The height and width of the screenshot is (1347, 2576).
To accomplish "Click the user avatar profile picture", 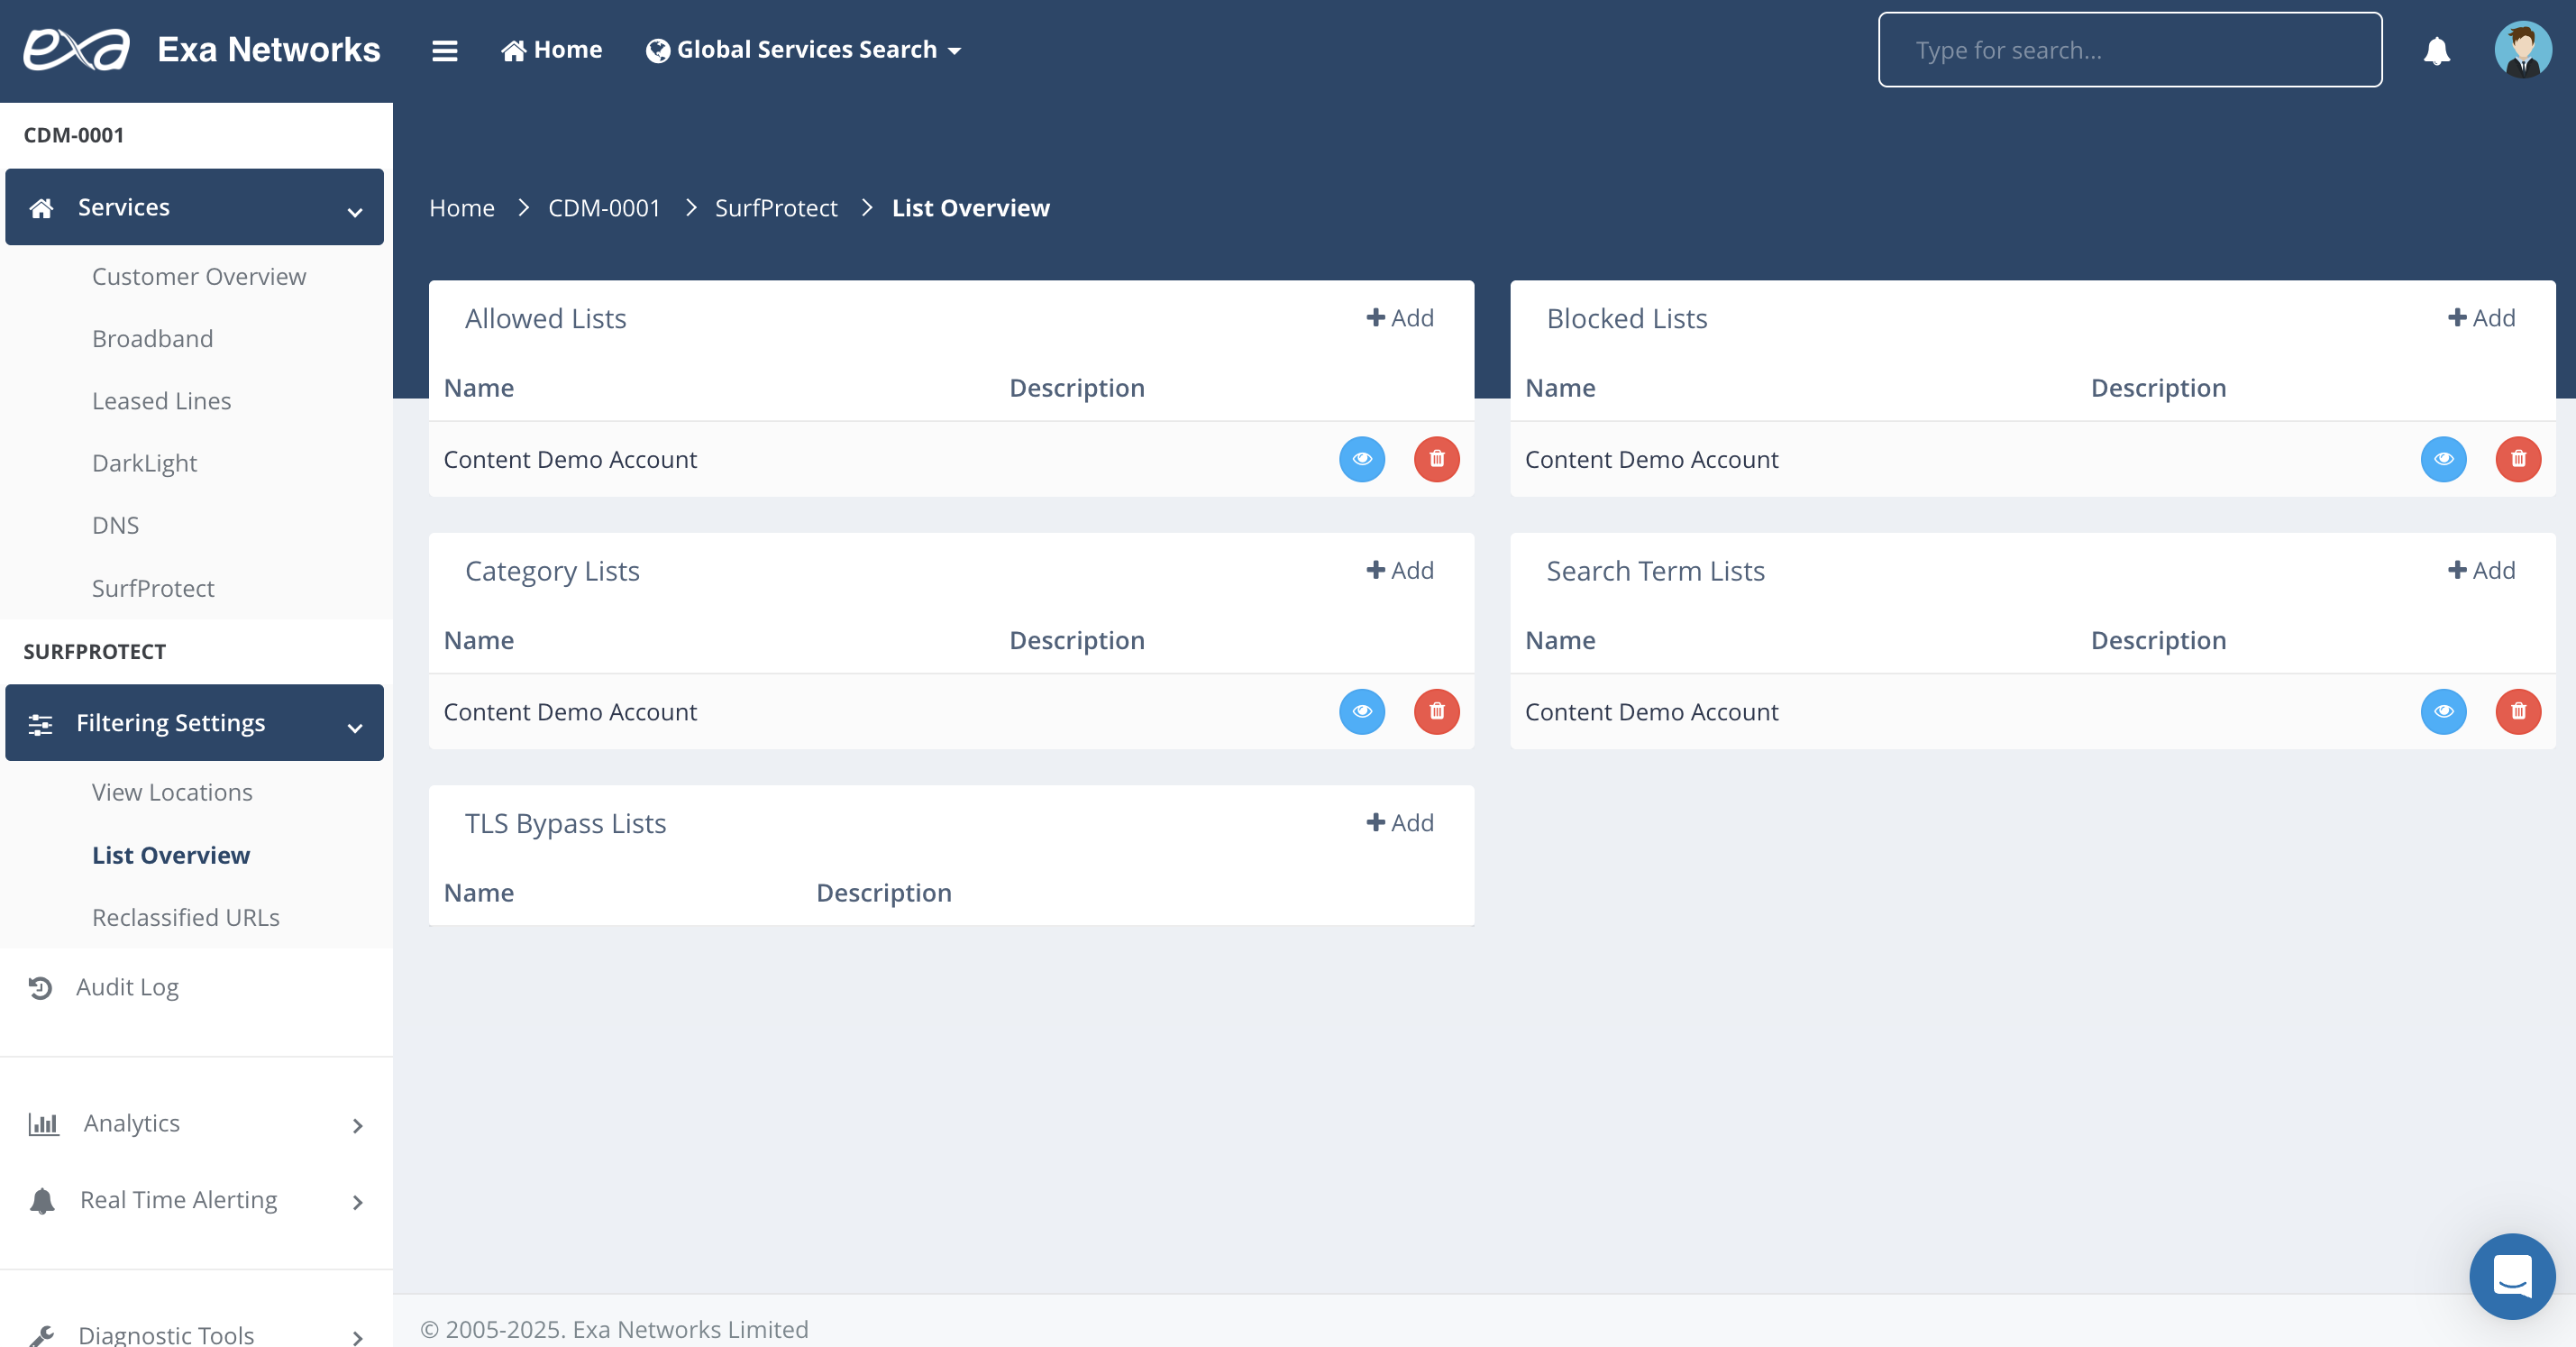I will [2522, 50].
